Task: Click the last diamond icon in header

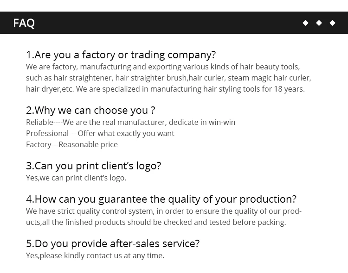Action: point(332,23)
